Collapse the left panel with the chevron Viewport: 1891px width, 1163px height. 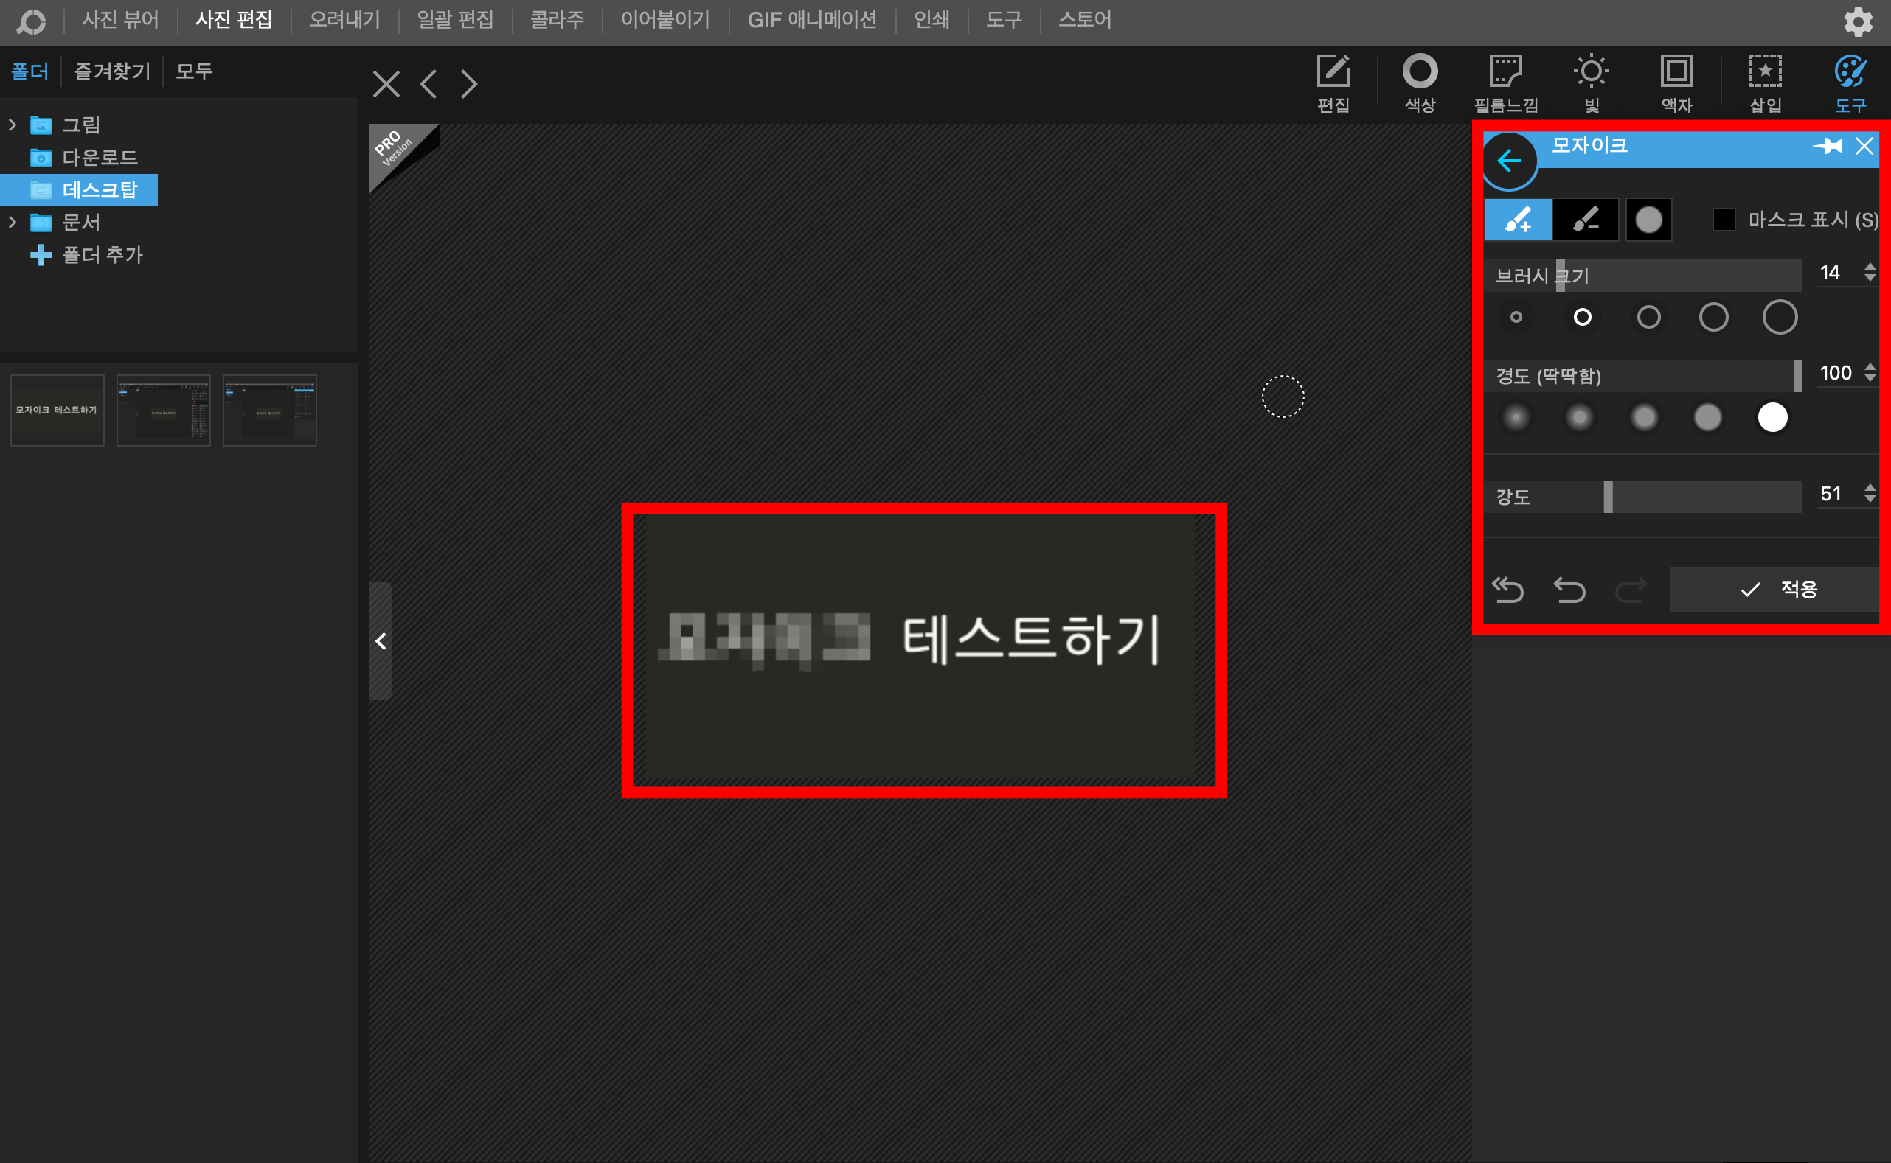[x=381, y=640]
